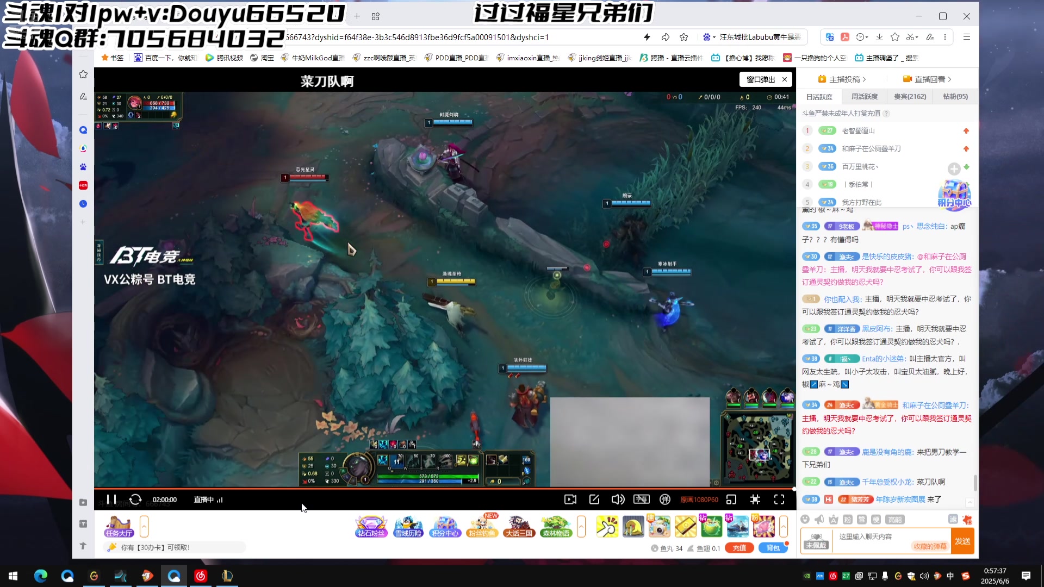Click the 粉 fan badge chat icon

pyautogui.click(x=848, y=520)
